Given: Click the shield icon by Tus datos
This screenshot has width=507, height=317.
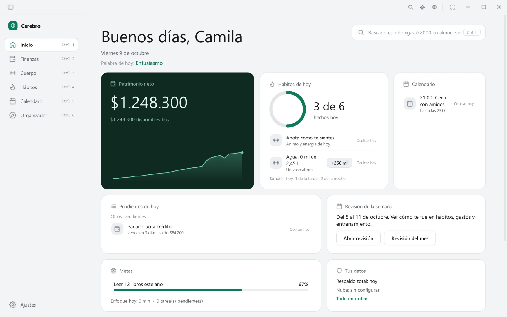Looking at the screenshot, I should coord(339,271).
